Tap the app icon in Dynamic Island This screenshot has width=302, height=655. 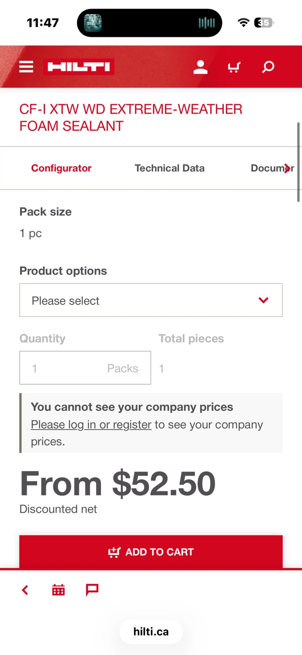tap(93, 23)
